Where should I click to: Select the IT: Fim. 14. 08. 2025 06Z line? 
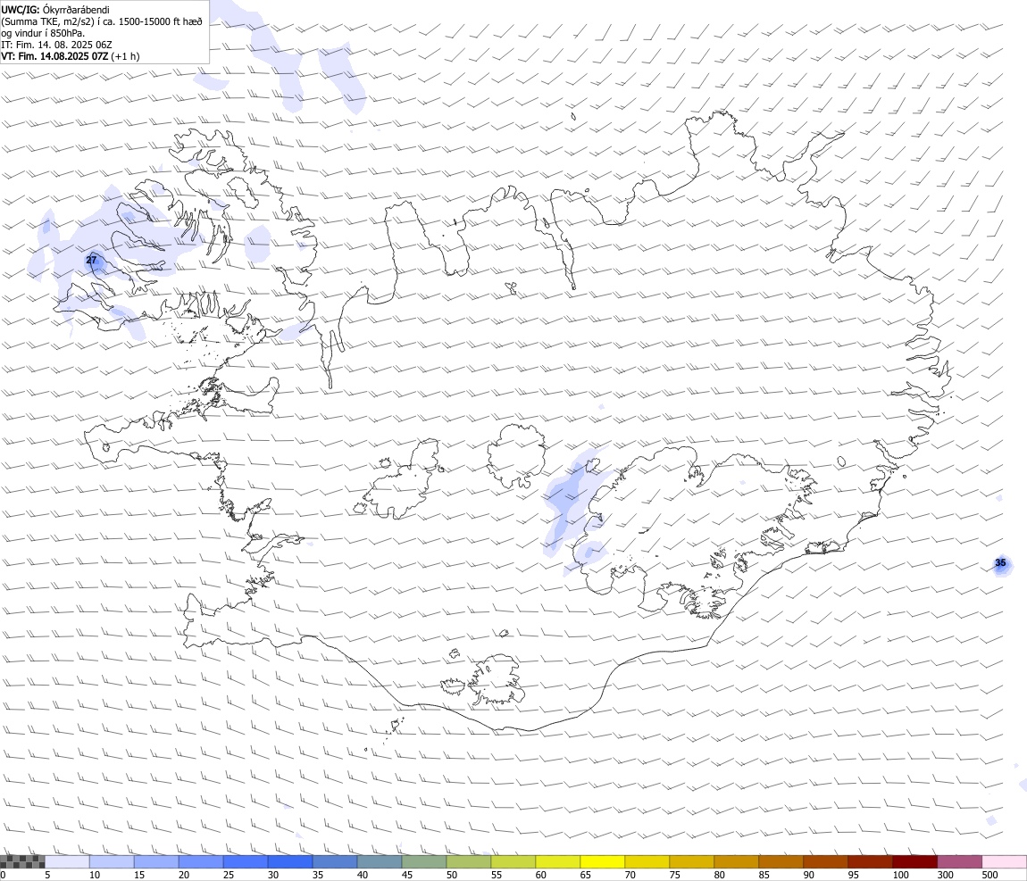[56, 46]
